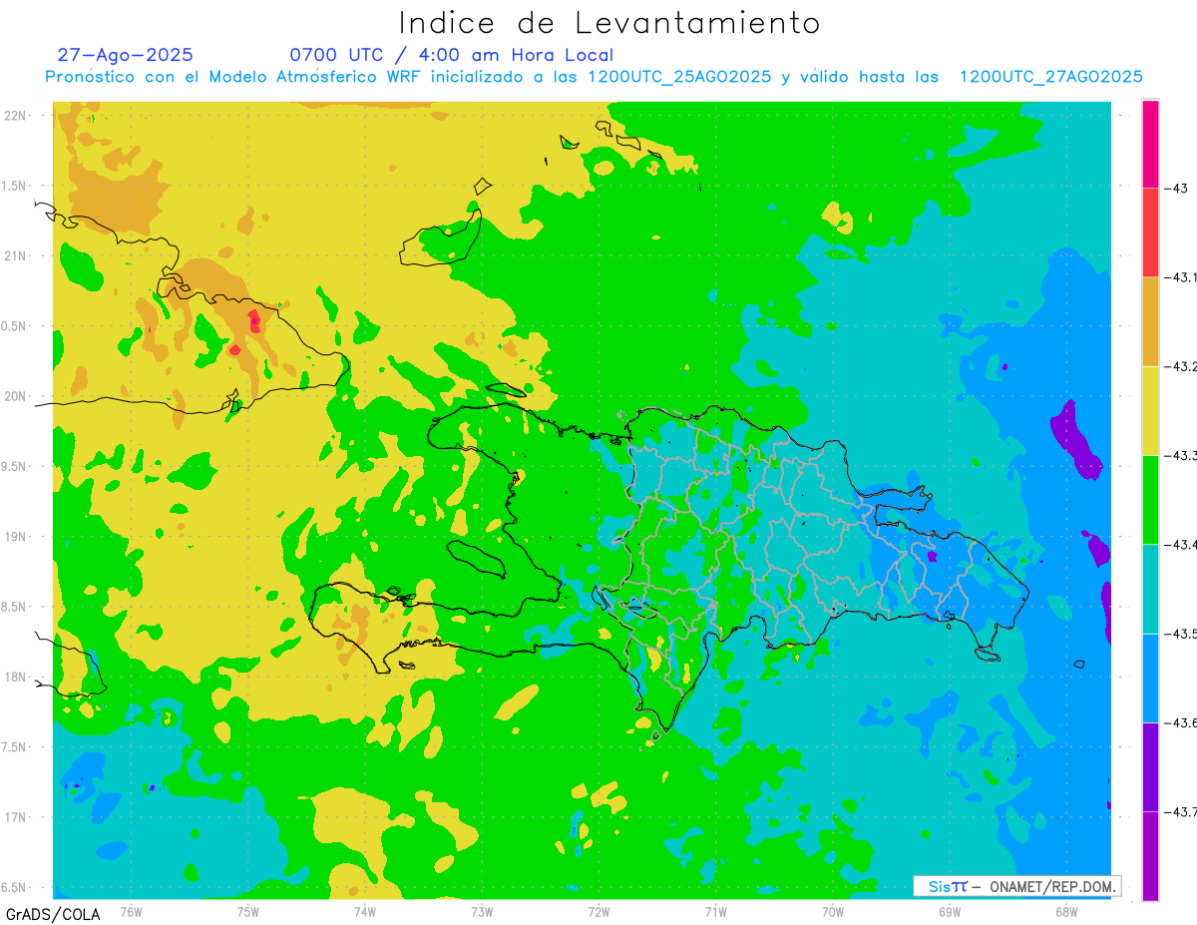Click the '74W' longitude label

point(365,910)
